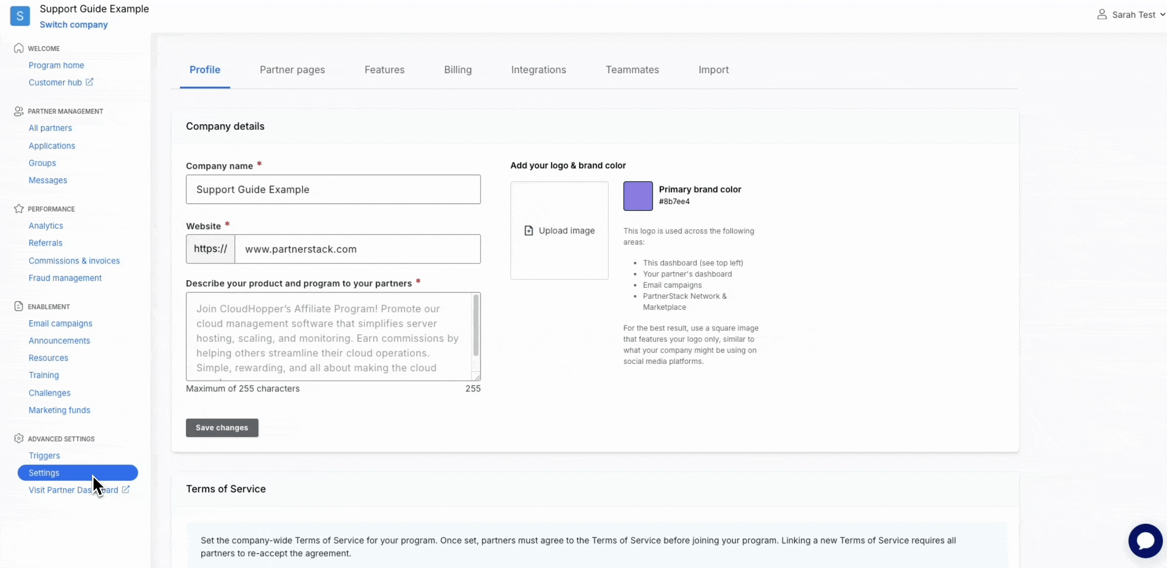This screenshot has width=1167, height=568.
Task: Click the Primary brand color label
Action: click(700, 189)
